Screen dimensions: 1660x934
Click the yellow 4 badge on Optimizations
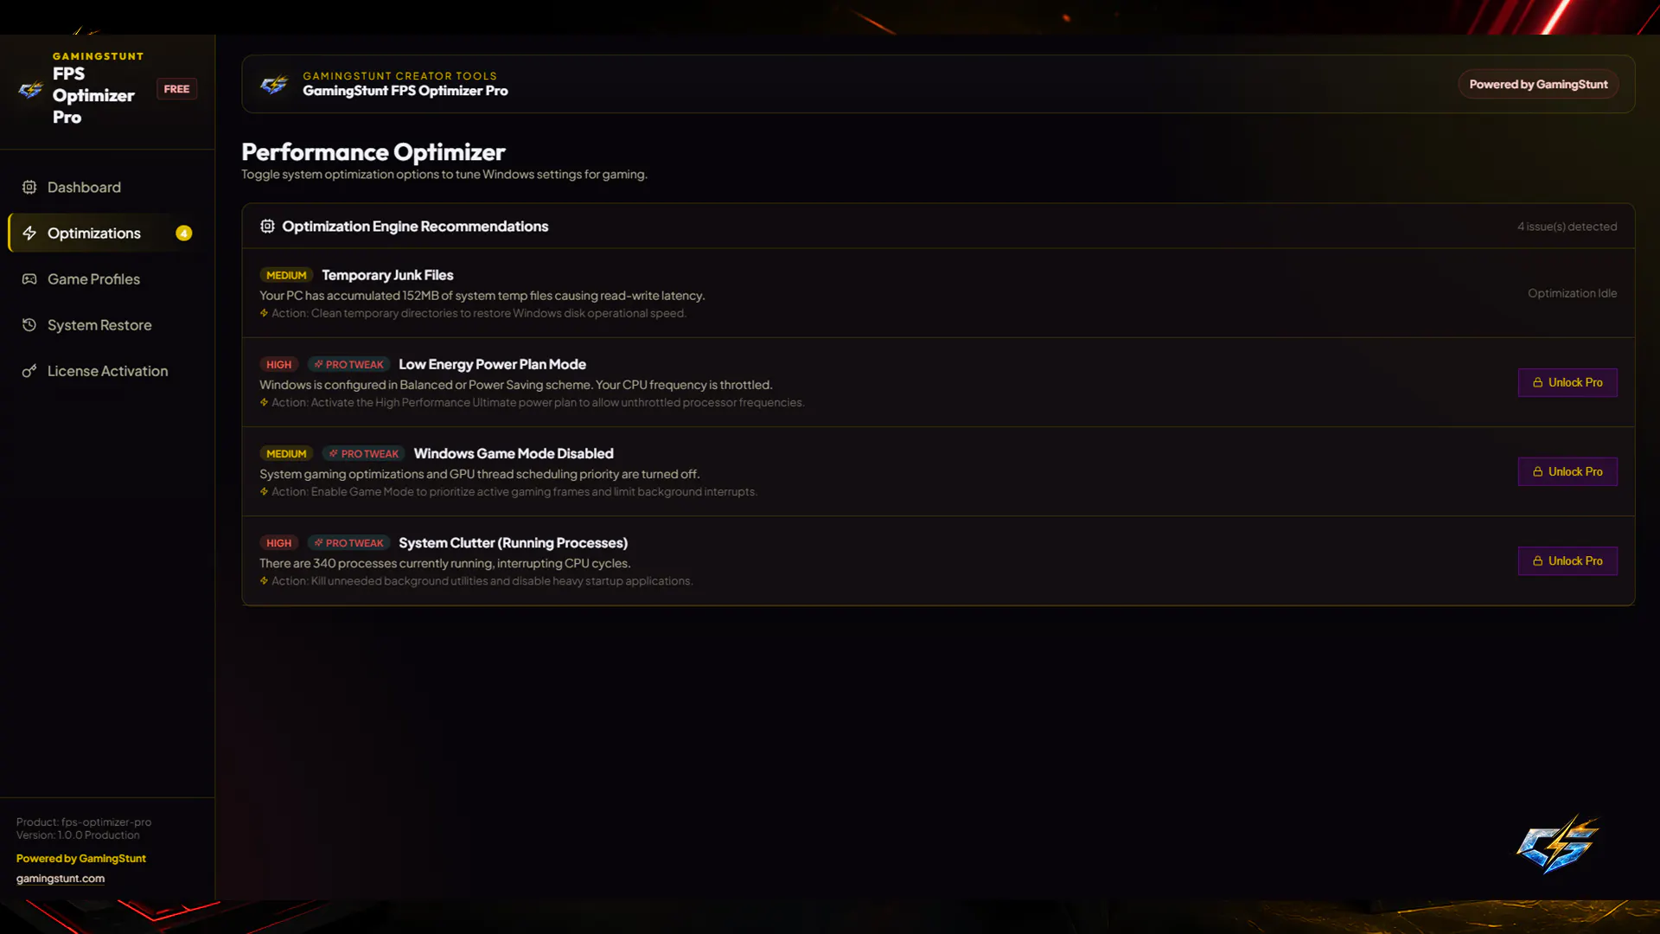tap(184, 233)
